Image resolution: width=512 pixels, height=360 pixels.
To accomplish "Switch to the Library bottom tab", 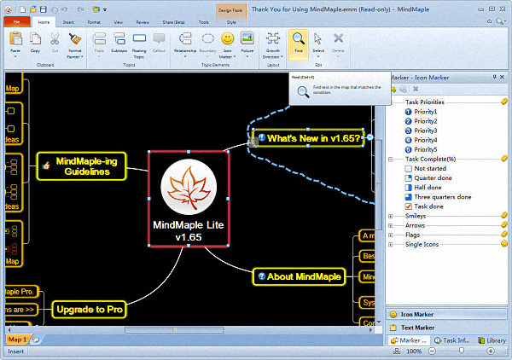I will pos(492,340).
